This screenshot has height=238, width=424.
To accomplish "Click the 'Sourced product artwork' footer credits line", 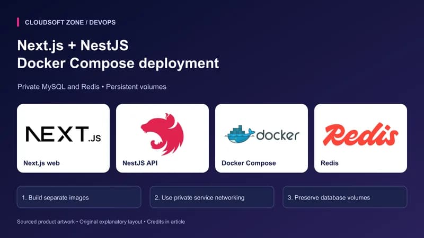I will (101, 222).
